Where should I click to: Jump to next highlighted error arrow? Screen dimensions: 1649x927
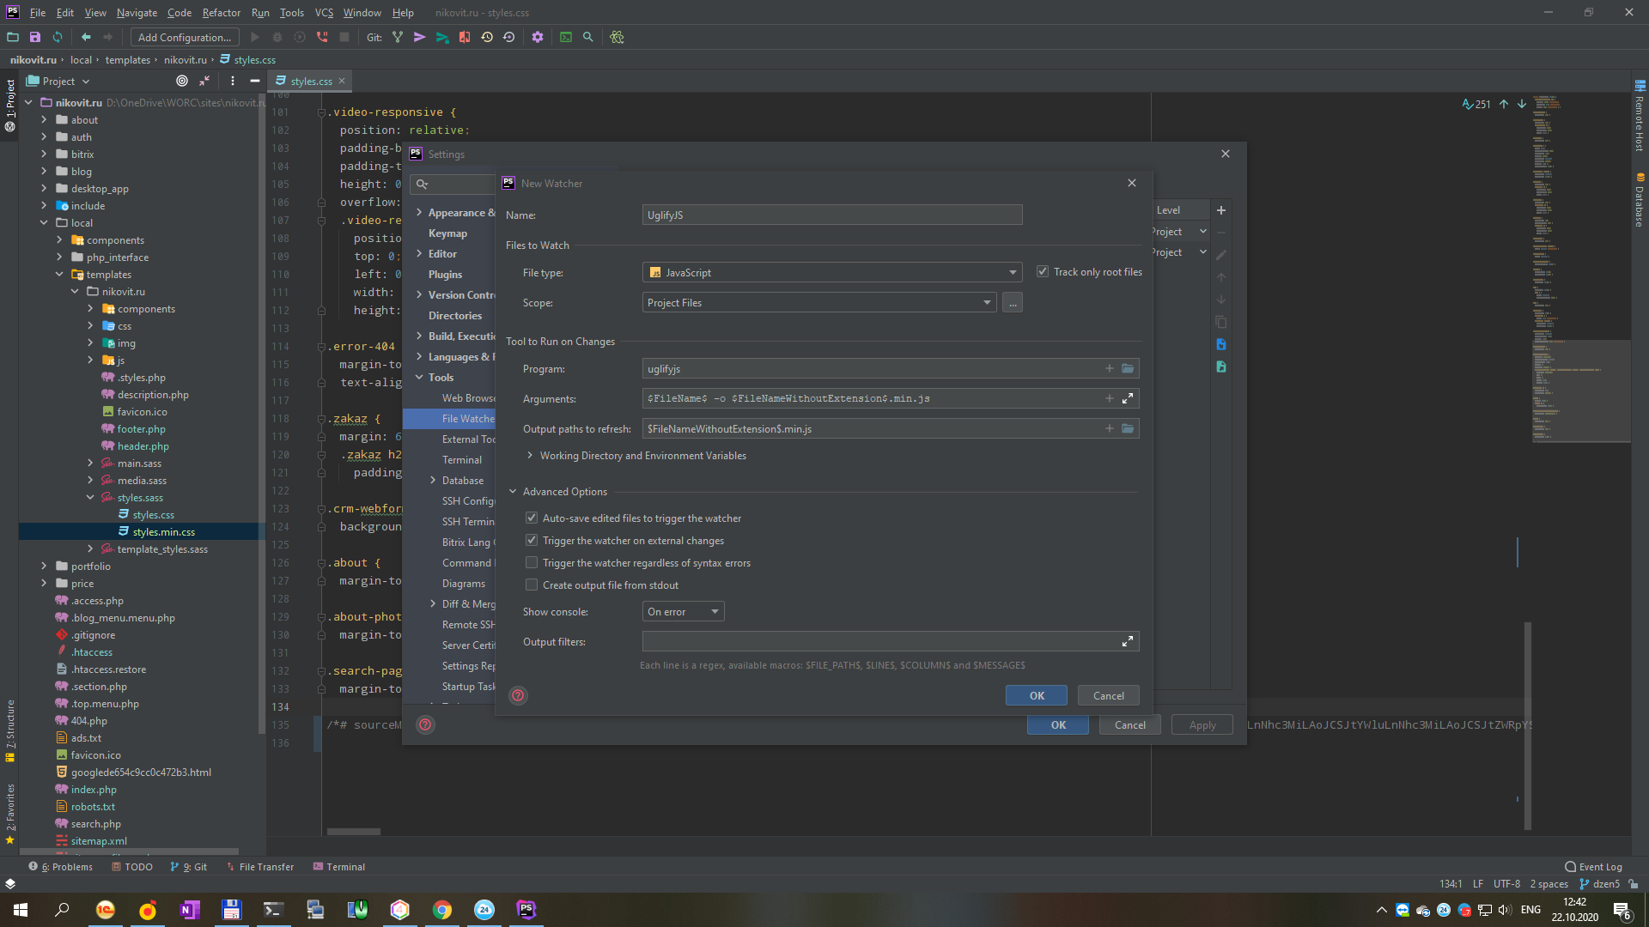tap(1522, 104)
